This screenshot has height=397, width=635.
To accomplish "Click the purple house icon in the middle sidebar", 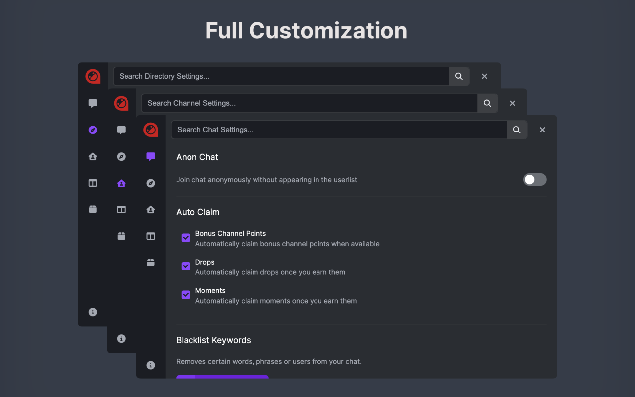I will pyautogui.click(x=121, y=183).
